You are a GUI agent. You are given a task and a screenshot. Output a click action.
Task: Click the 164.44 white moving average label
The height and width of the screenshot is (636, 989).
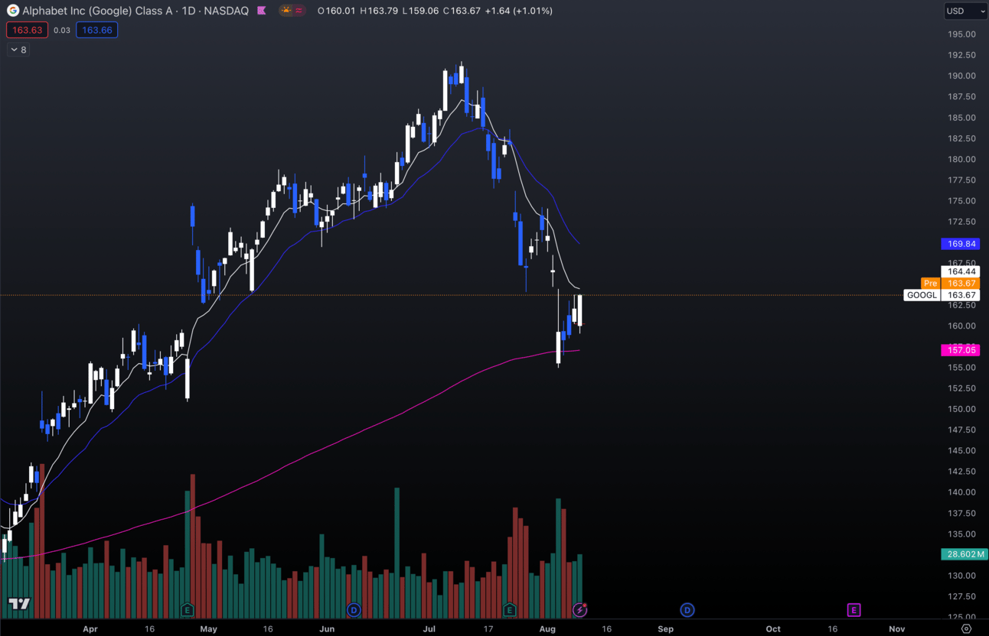(961, 271)
